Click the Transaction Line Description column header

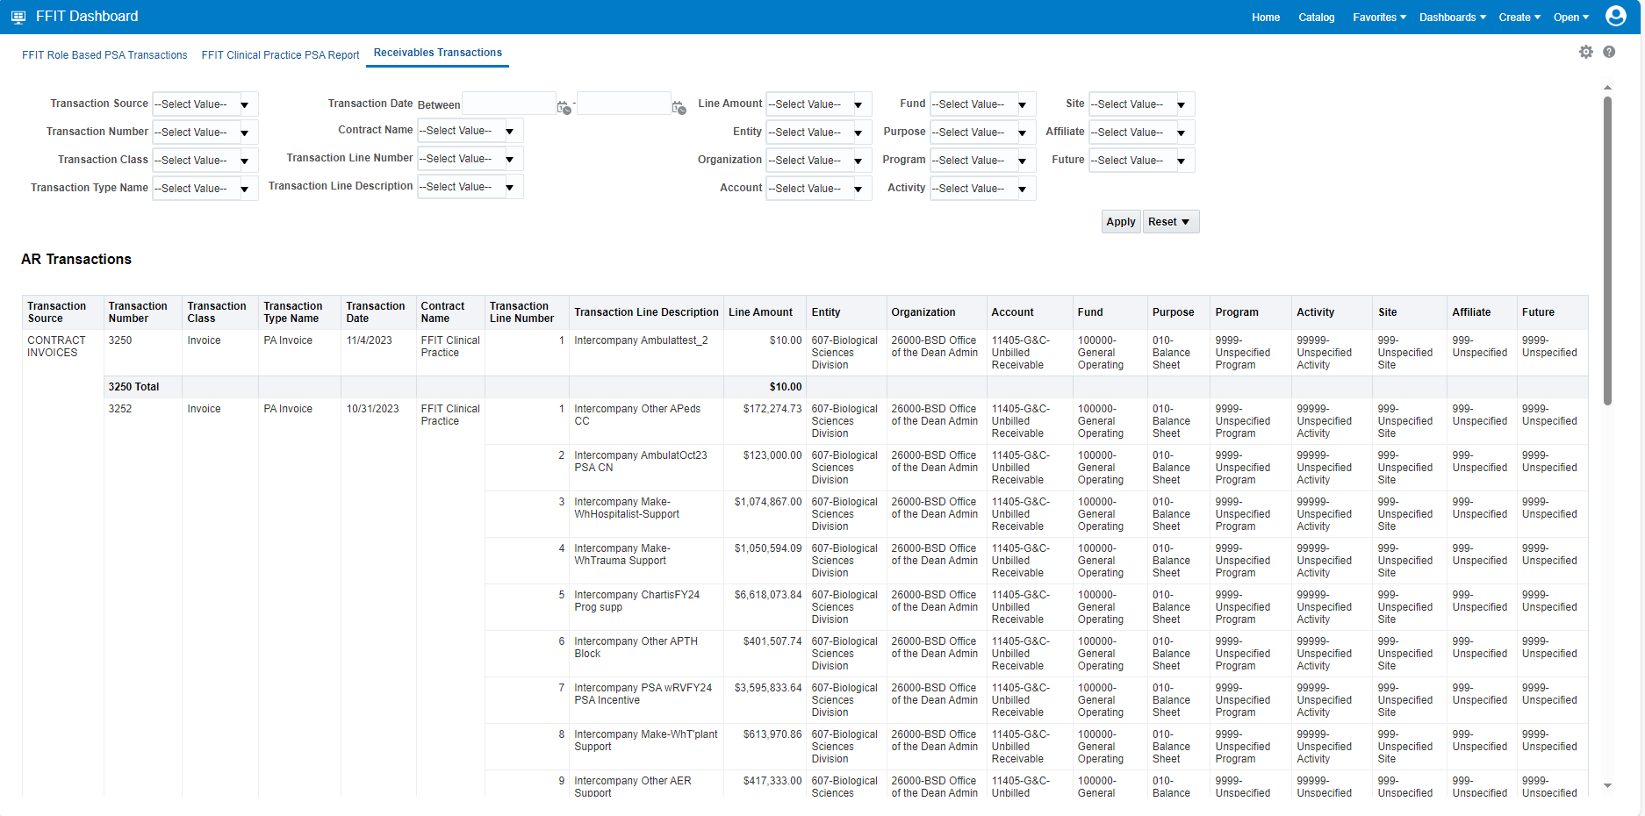pyautogui.click(x=646, y=312)
